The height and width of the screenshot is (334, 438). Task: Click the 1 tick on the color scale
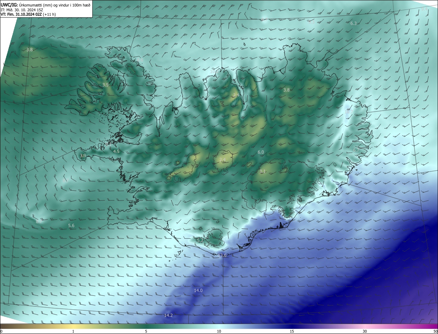tap(73, 331)
